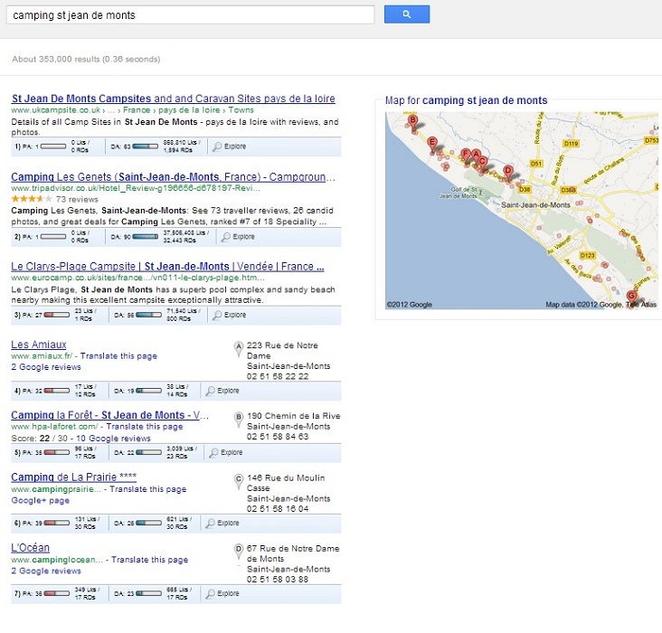The width and height of the screenshot is (662, 633).
Task: Translate the L'Océan page
Action: tap(150, 560)
